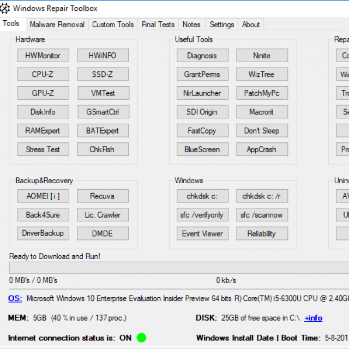Go to the Settings tab
Image resolution: width=349 pixels, height=349 pixels.
tap(222, 24)
